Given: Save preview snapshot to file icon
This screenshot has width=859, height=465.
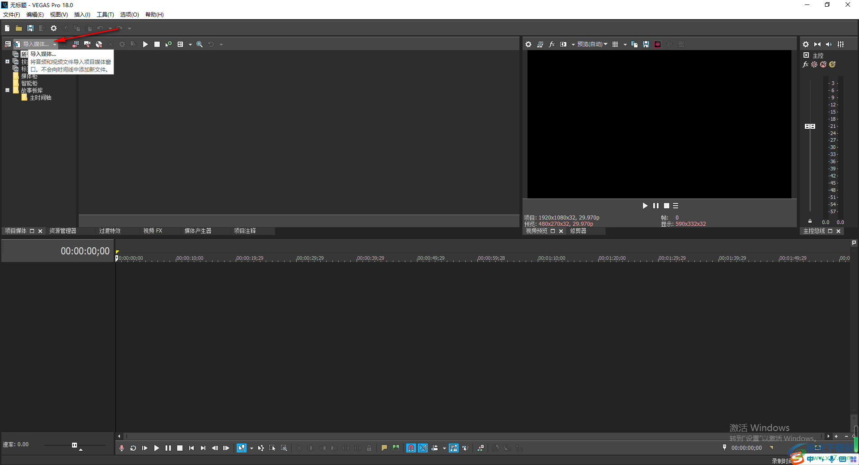Looking at the screenshot, I should click(x=646, y=44).
